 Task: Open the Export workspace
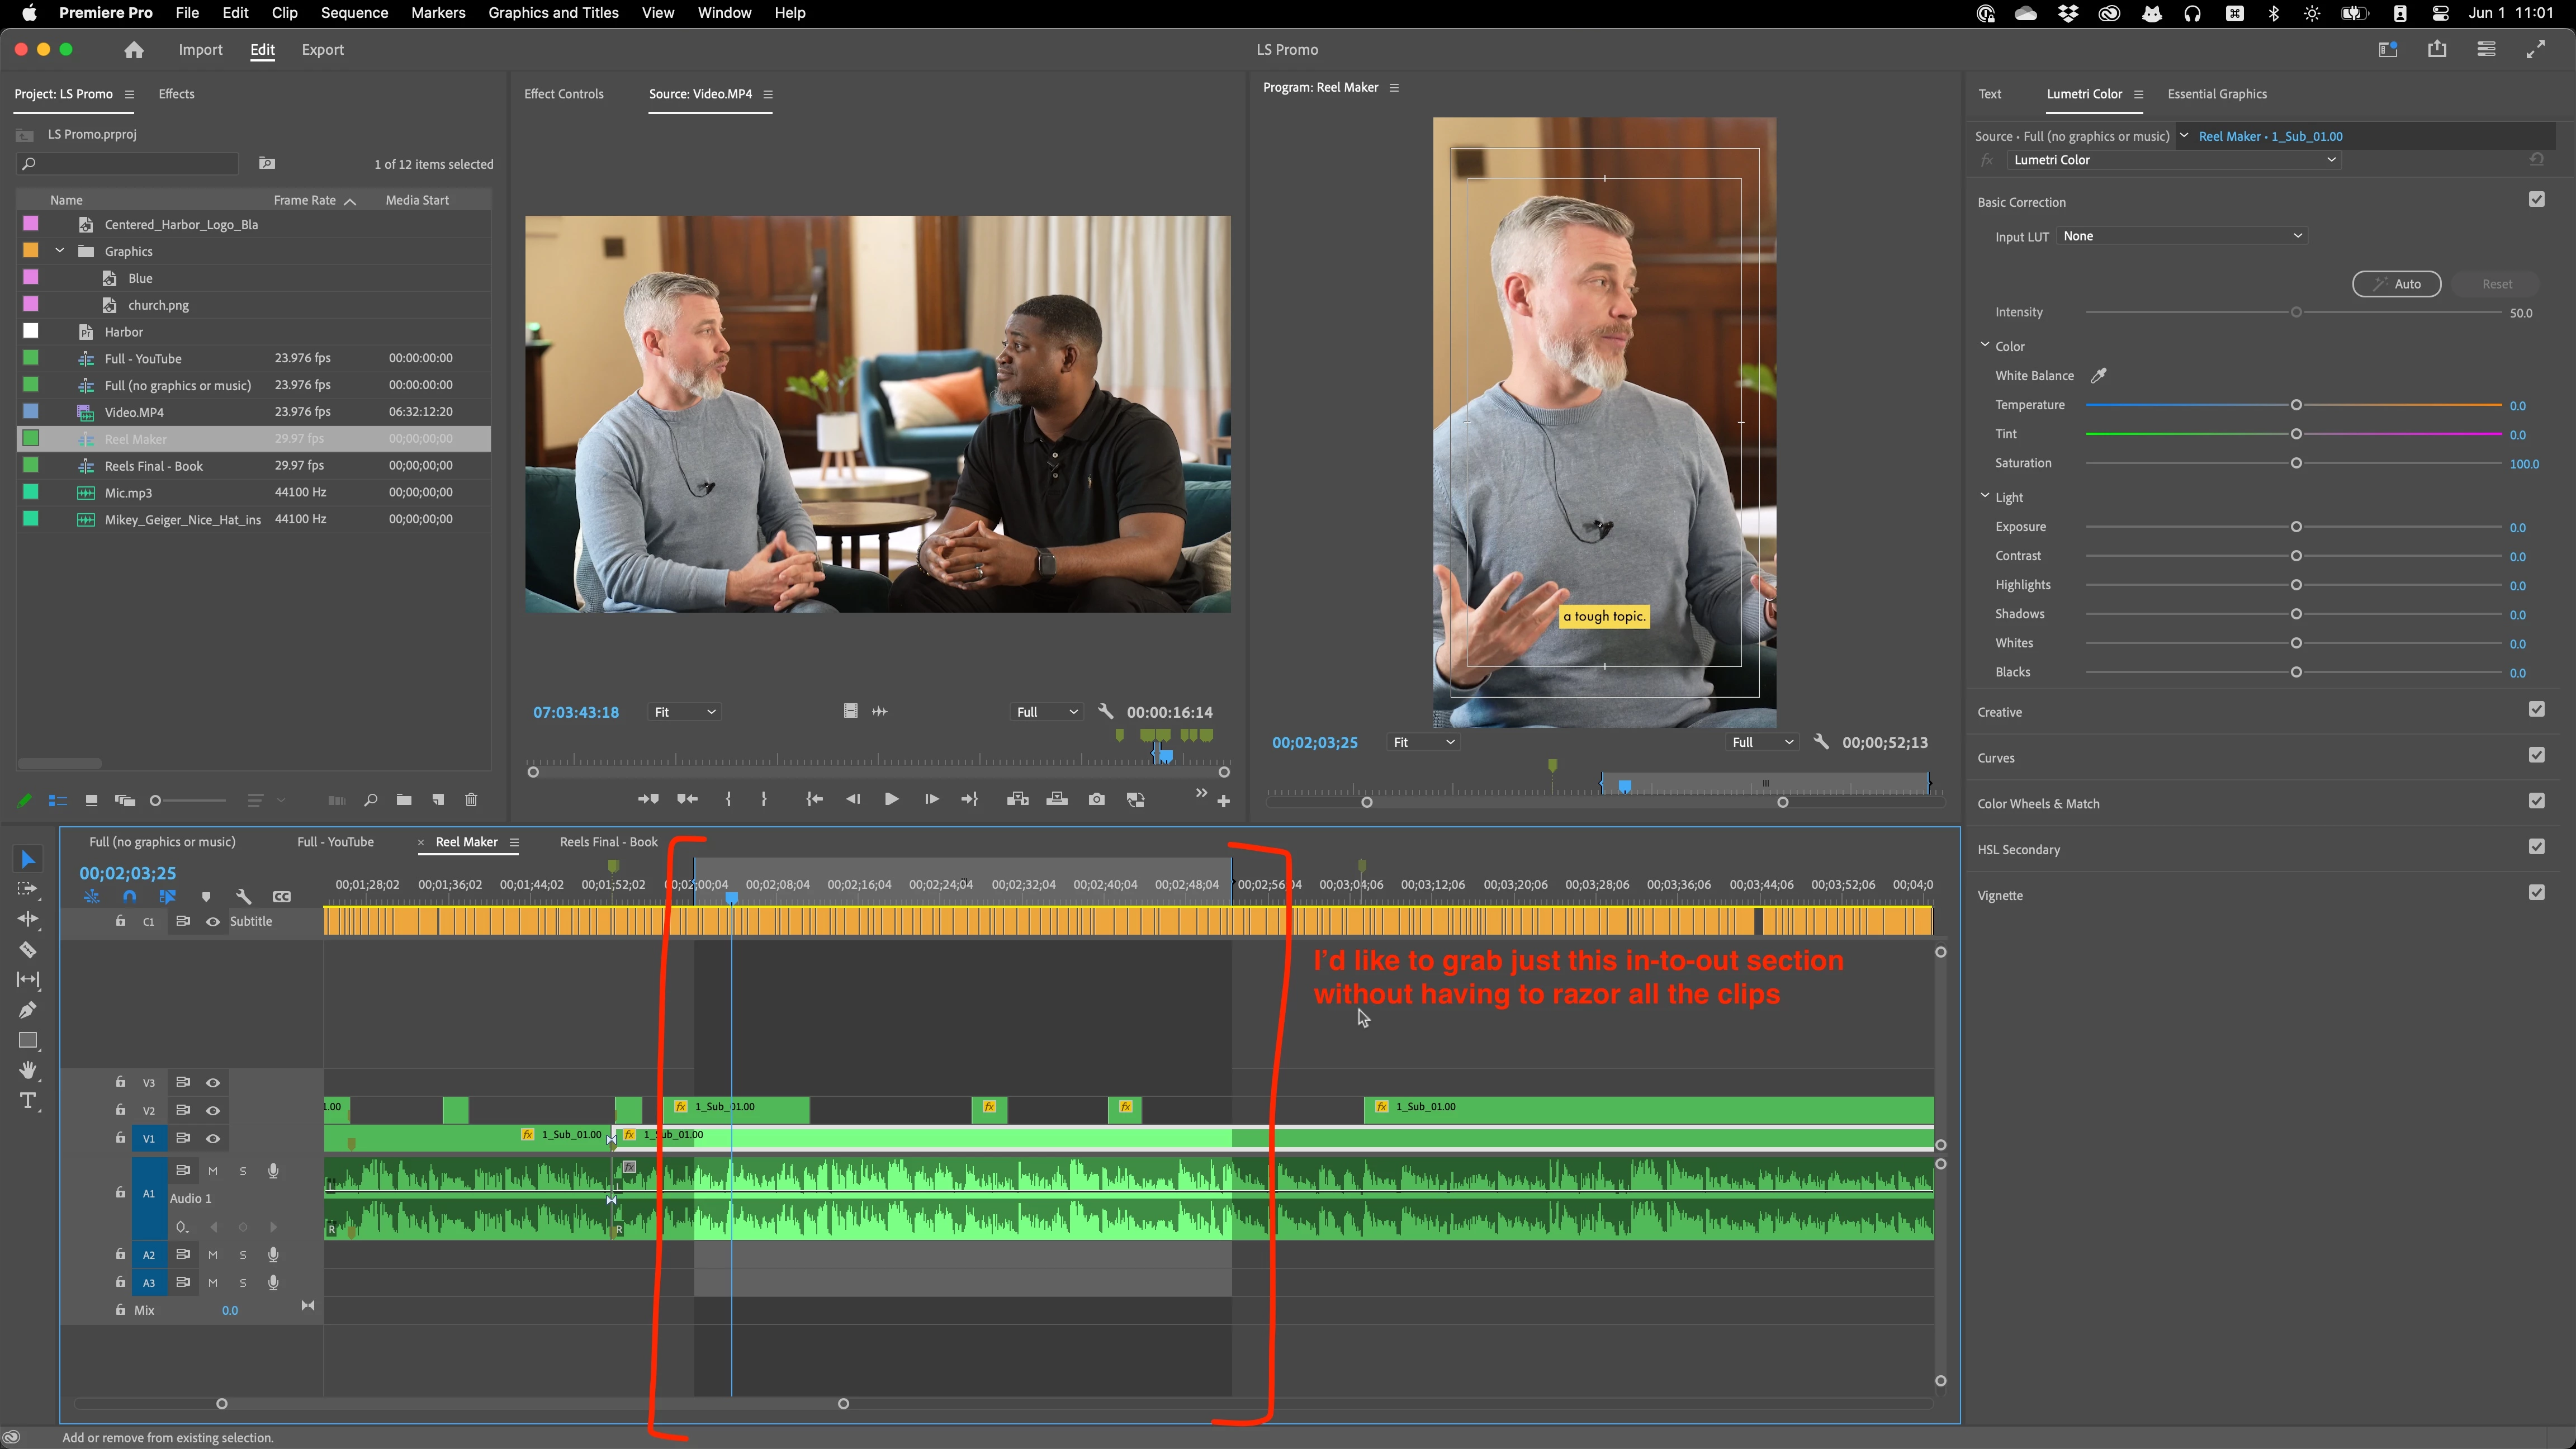coord(322,50)
